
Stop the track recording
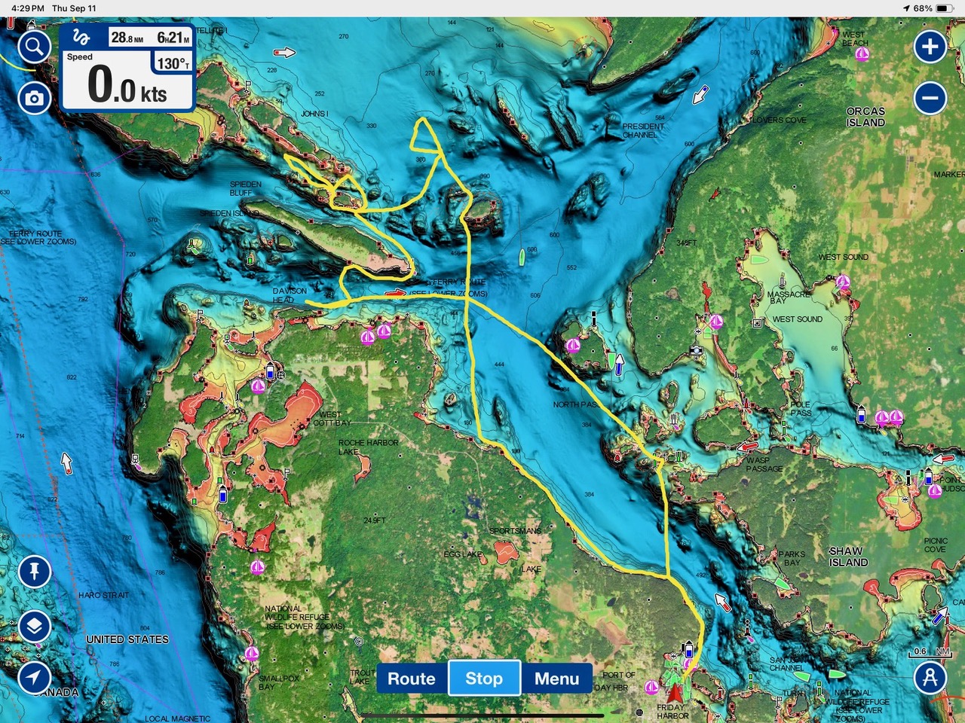point(484,679)
